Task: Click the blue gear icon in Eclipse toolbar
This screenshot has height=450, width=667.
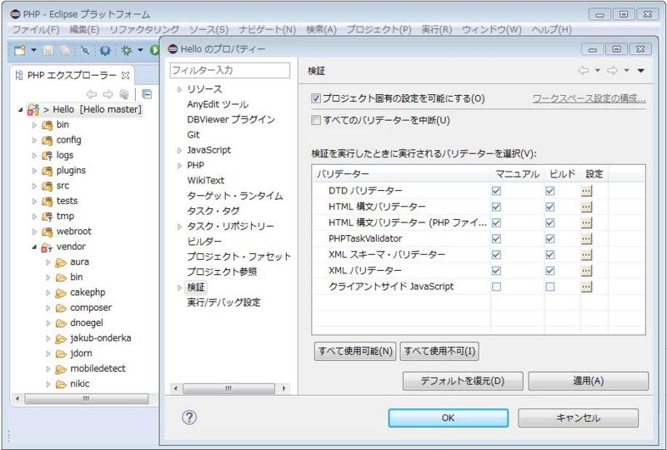Action: tap(105, 51)
